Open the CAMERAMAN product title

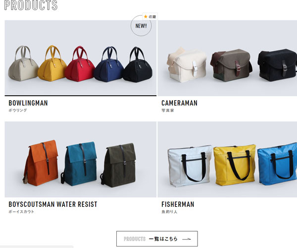pos(179,103)
